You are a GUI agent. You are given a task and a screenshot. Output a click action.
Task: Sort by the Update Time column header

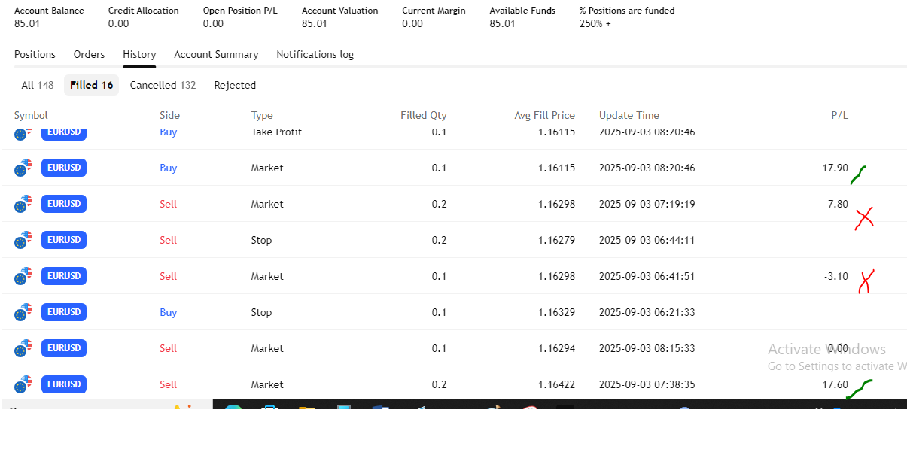[629, 115]
